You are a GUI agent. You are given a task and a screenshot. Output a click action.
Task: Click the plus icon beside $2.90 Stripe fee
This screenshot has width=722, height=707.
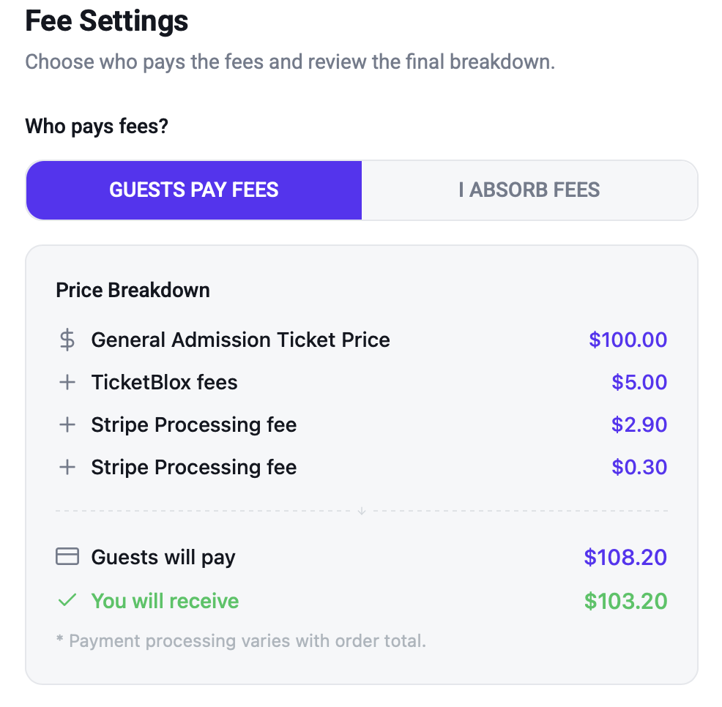(x=67, y=424)
